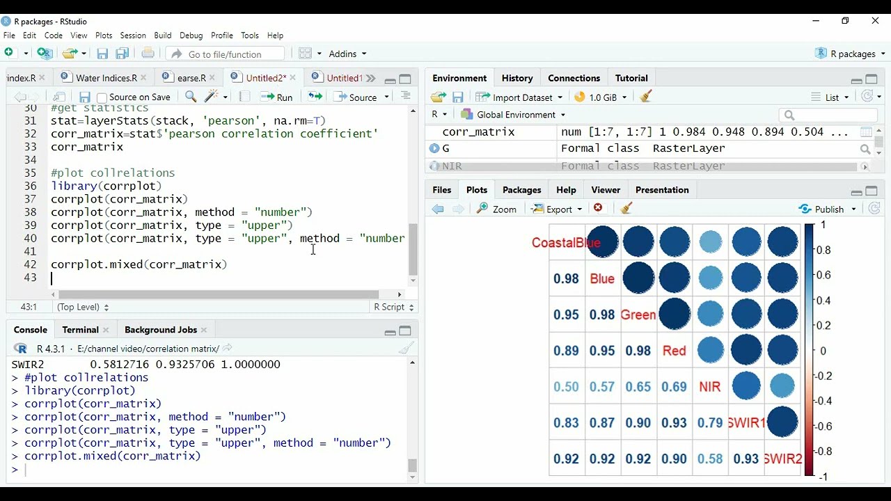The image size is (891, 501).
Task: Close the Terminal tab
Action: click(x=106, y=330)
